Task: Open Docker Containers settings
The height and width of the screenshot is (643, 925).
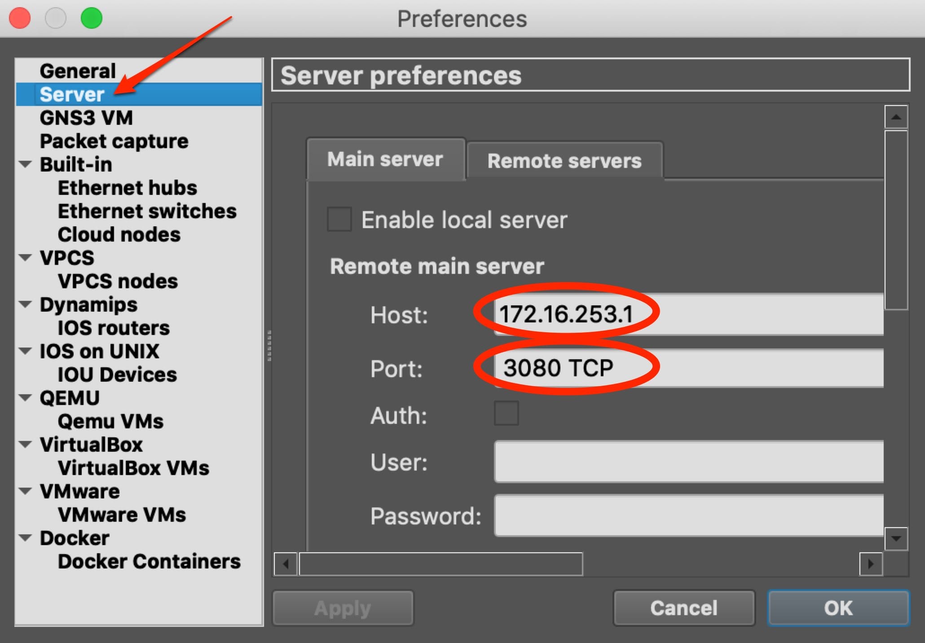Action: (139, 561)
